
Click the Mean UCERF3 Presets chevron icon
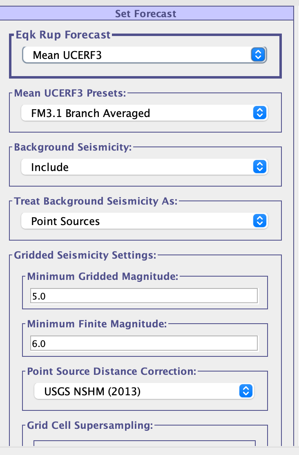coord(260,113)
